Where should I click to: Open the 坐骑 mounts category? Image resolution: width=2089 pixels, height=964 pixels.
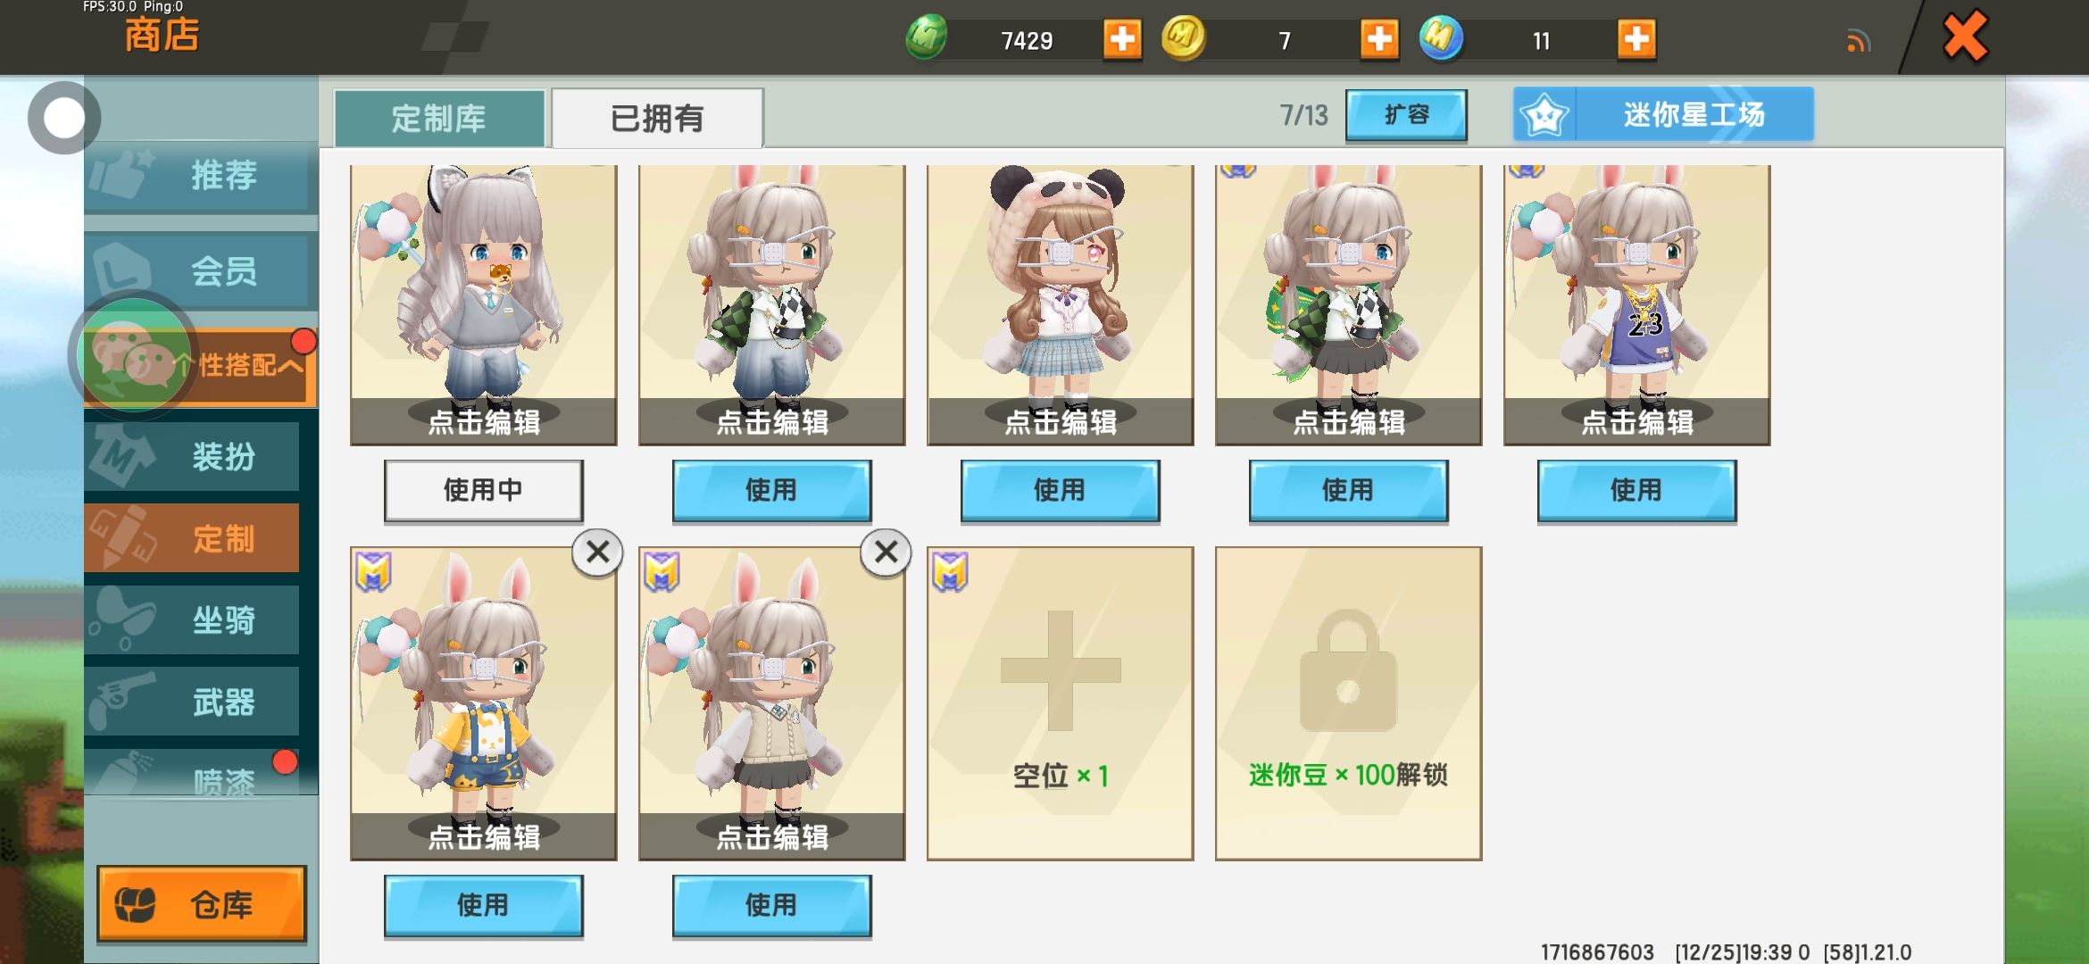click(x=192, y=619)
